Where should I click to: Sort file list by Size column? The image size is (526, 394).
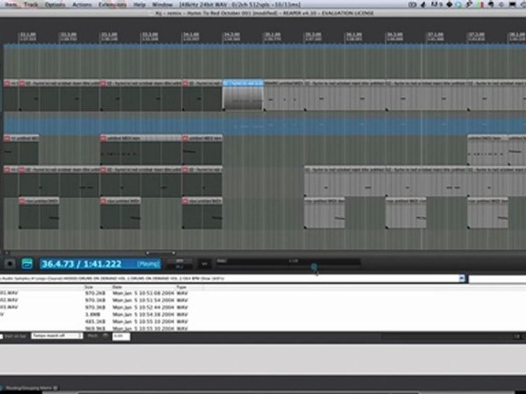click(x=89, y=287)
